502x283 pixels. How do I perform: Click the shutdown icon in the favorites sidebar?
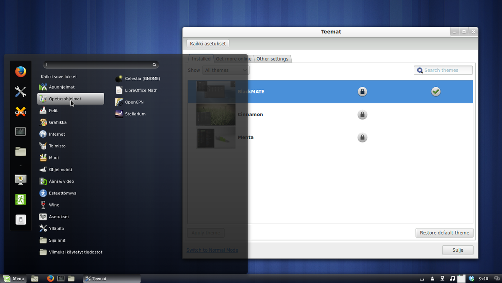(x=20, y=220)
